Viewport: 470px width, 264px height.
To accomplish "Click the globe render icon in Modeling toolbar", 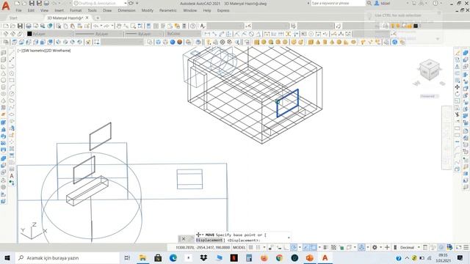I will tap(395, 43).
